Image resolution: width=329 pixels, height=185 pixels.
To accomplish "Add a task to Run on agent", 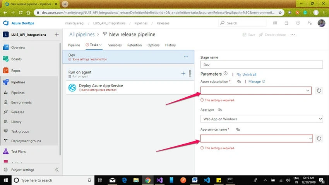I will tap(183, 73).
